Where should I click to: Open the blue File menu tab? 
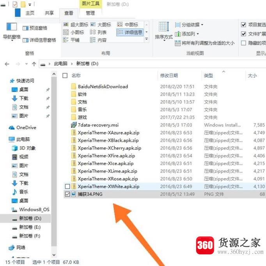coord(18,13)
